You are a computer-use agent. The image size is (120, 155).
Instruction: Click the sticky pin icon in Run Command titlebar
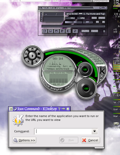pos(63,109)
